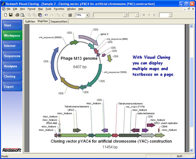The width and height of the screenshot is (196, 159).
Task: Click the Undo arrow icon
Action: pos(46,15)
